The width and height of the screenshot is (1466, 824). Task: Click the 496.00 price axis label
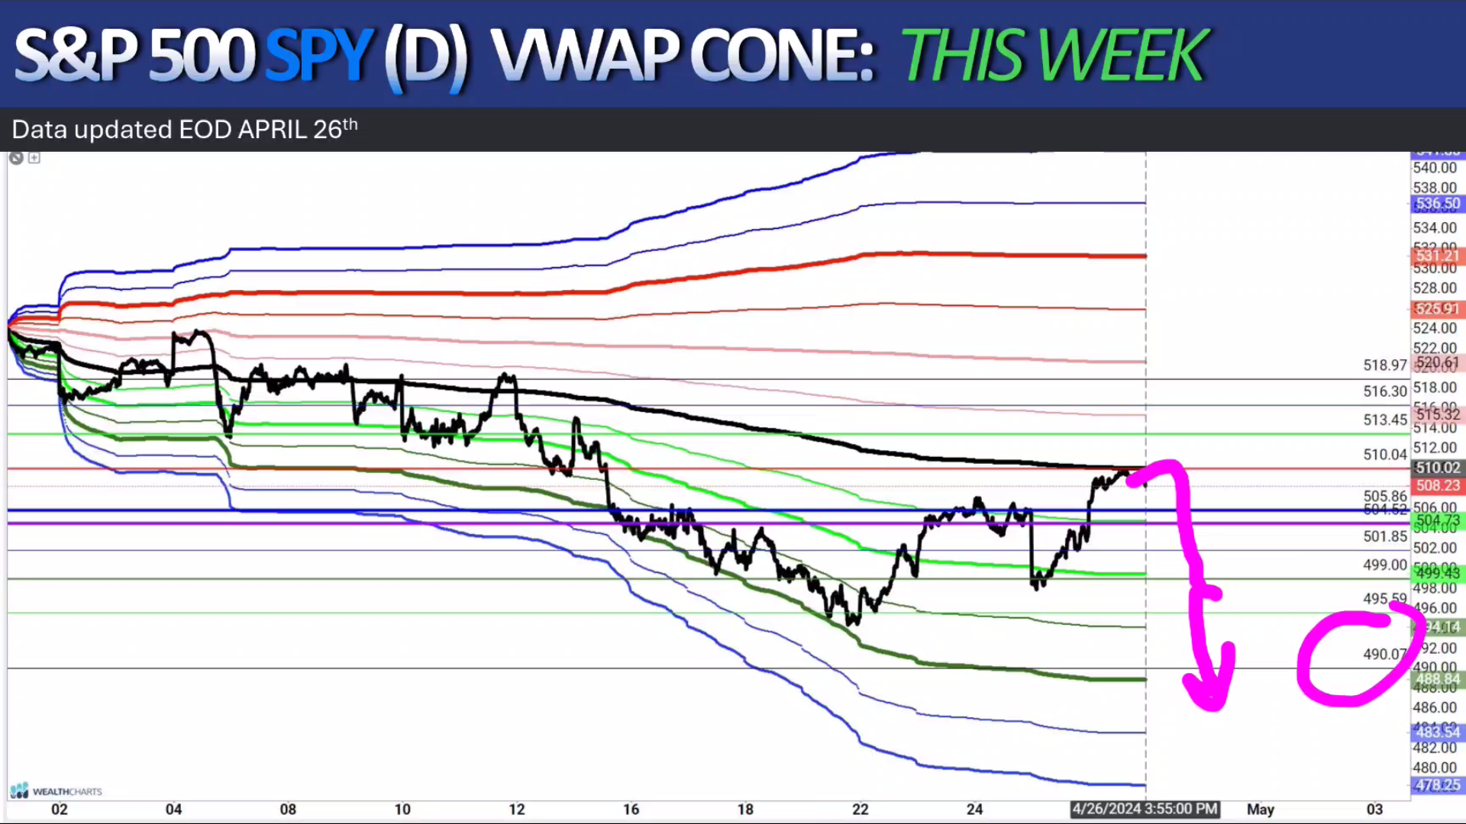click(x=1435, y=608)
